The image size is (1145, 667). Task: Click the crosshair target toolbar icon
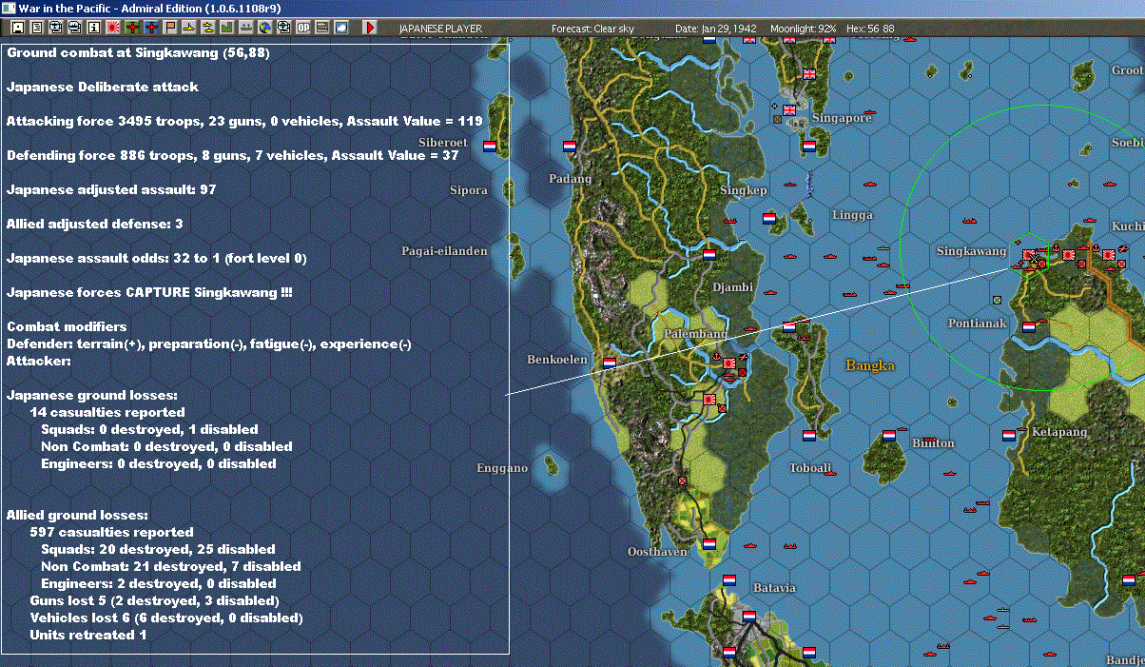(x=283, y=28)
